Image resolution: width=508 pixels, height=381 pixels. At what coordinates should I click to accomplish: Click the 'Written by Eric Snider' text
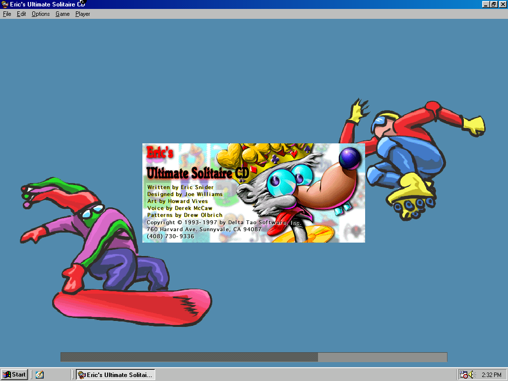pos(180,187)
